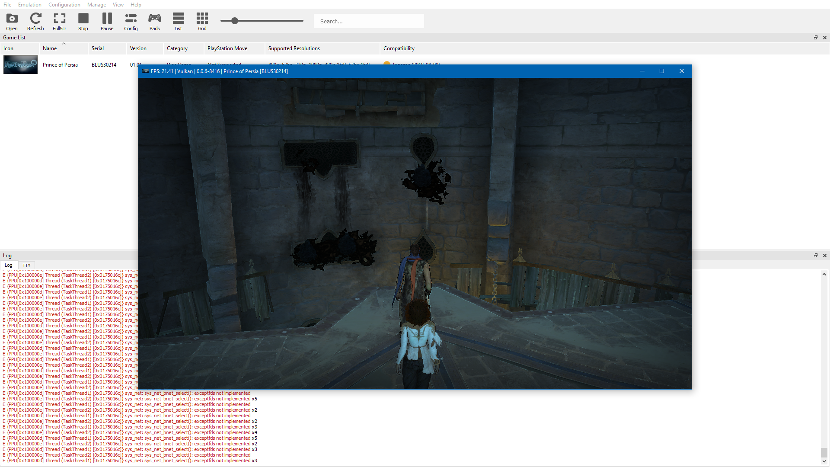
Task: Close the Game List panel
Action: [825, 38]
